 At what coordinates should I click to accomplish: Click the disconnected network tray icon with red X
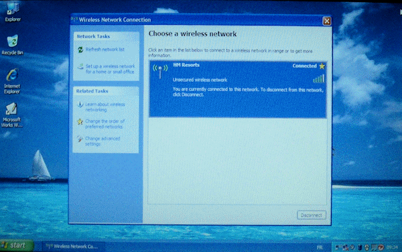(345, 247)
